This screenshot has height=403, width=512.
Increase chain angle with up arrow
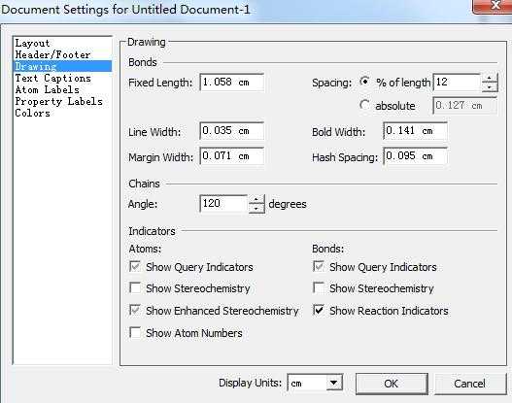click(x=256, y=199)
